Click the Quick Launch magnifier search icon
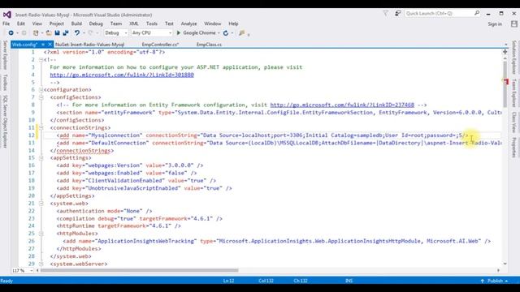The height and width of the screenshot is (292, 520). [x=477, y=13]
